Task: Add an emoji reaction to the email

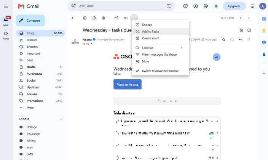Action: [x=232, y=40]
